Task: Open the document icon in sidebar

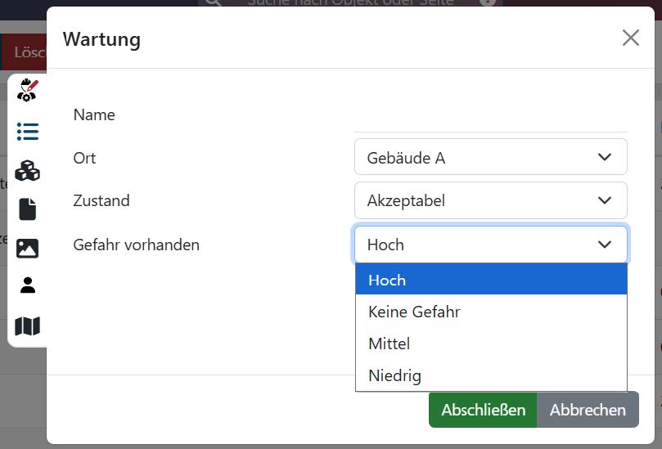Action: click(27, 209)
